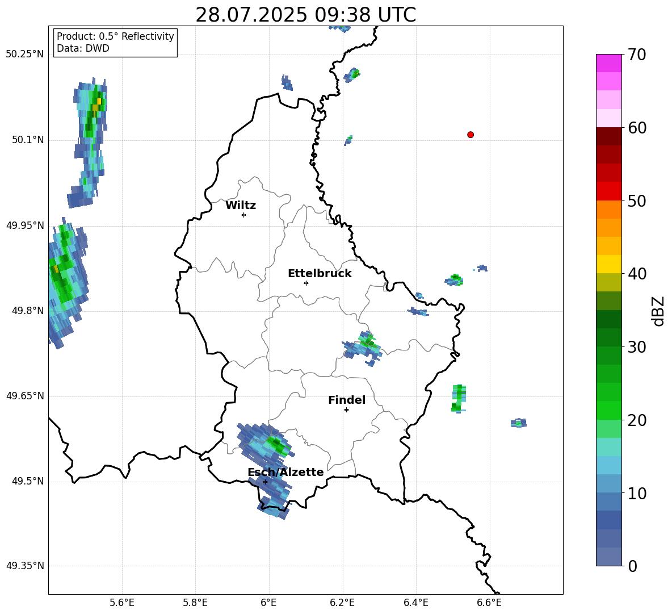Click the longitude label 5.8°E

click(x=195, y=603)
